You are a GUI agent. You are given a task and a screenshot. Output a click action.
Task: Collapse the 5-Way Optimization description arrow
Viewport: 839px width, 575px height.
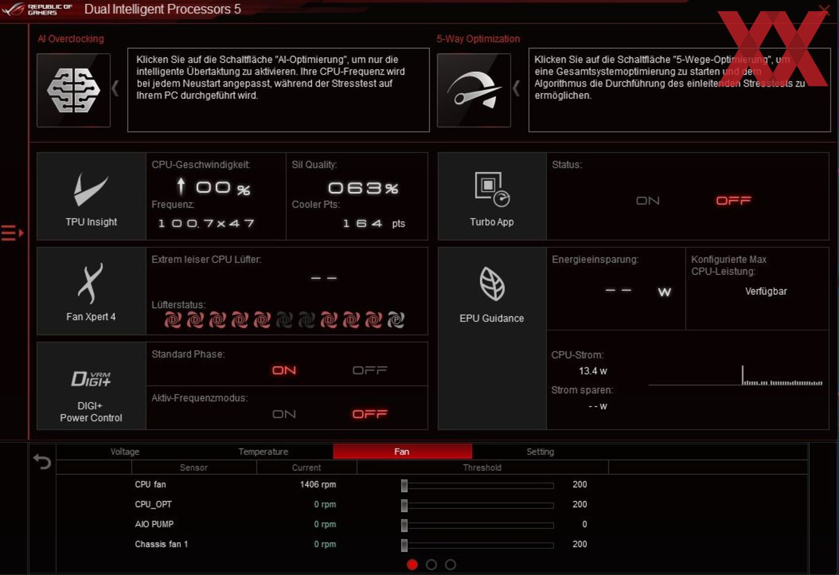[516, 89]
